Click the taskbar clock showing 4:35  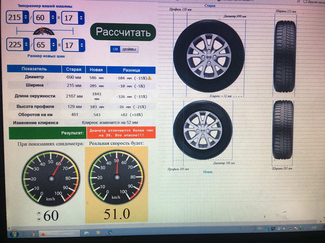(314, 227)
